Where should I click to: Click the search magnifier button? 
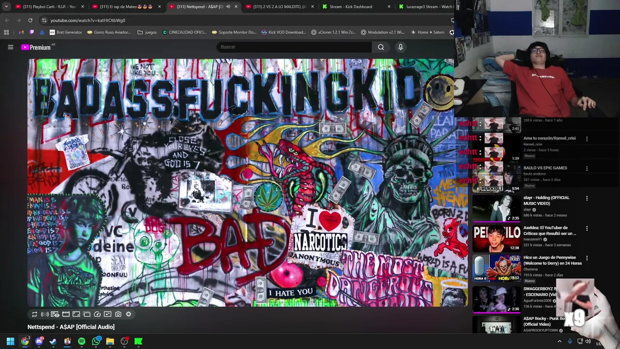pyautogui.click(x=381, y=47)
